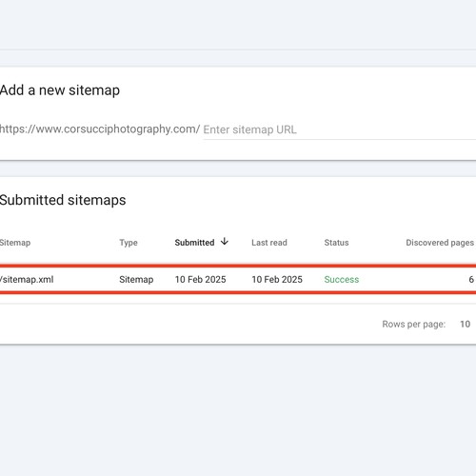Click the corsucciphotography.com URL prefix
The image size is (476, 476).
pyautogui.click(x=100, y=129)
